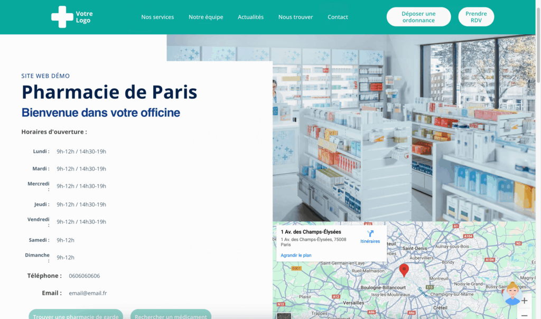Viewport: 541px width, 319px height.
Task: Zoom in on the map with plus
Action: (x=525, y=301)
